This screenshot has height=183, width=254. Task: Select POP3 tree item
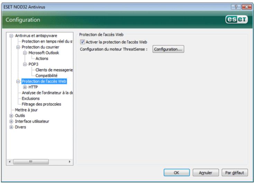[x=33, y=64]
